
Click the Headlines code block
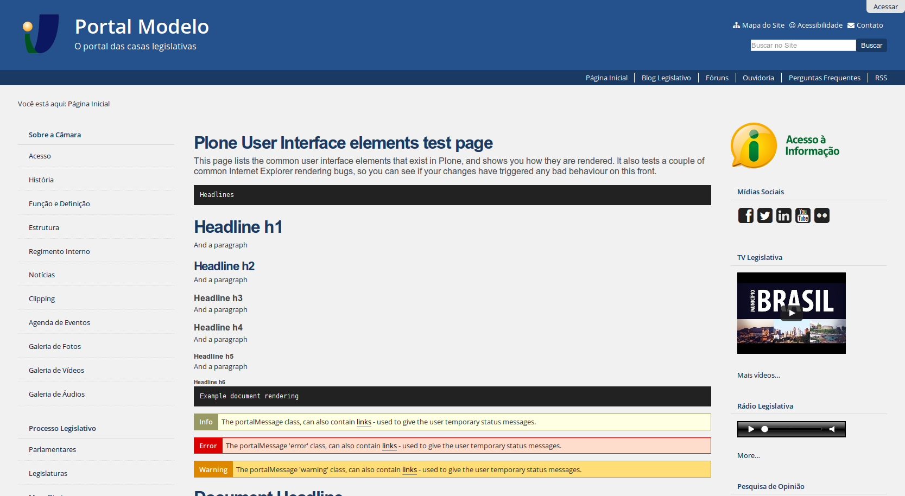coord(452,195)
